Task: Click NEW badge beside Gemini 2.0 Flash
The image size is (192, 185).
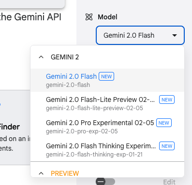Action: pyautogui.click(x=106, y=76)
